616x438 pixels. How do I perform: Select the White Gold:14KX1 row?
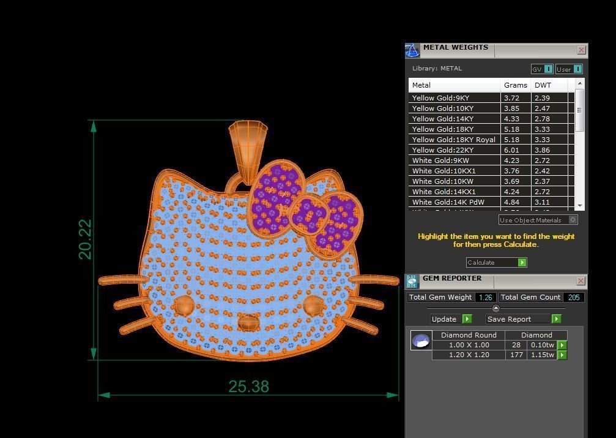pyautogui.click(x=491, y=192)
